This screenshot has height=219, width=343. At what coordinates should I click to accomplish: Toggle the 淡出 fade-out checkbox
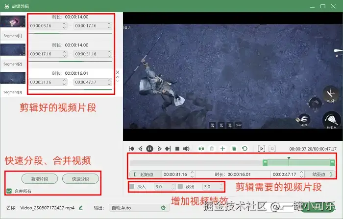(180, 187)
